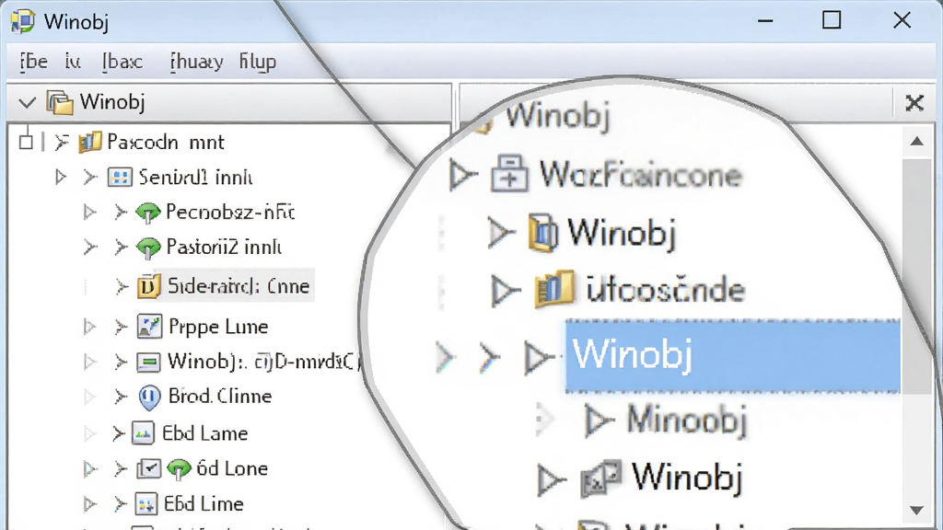943x530 pixels.
Task: Click the star icon of 'Ebd Lime'
Action: [x=146, y=504]
